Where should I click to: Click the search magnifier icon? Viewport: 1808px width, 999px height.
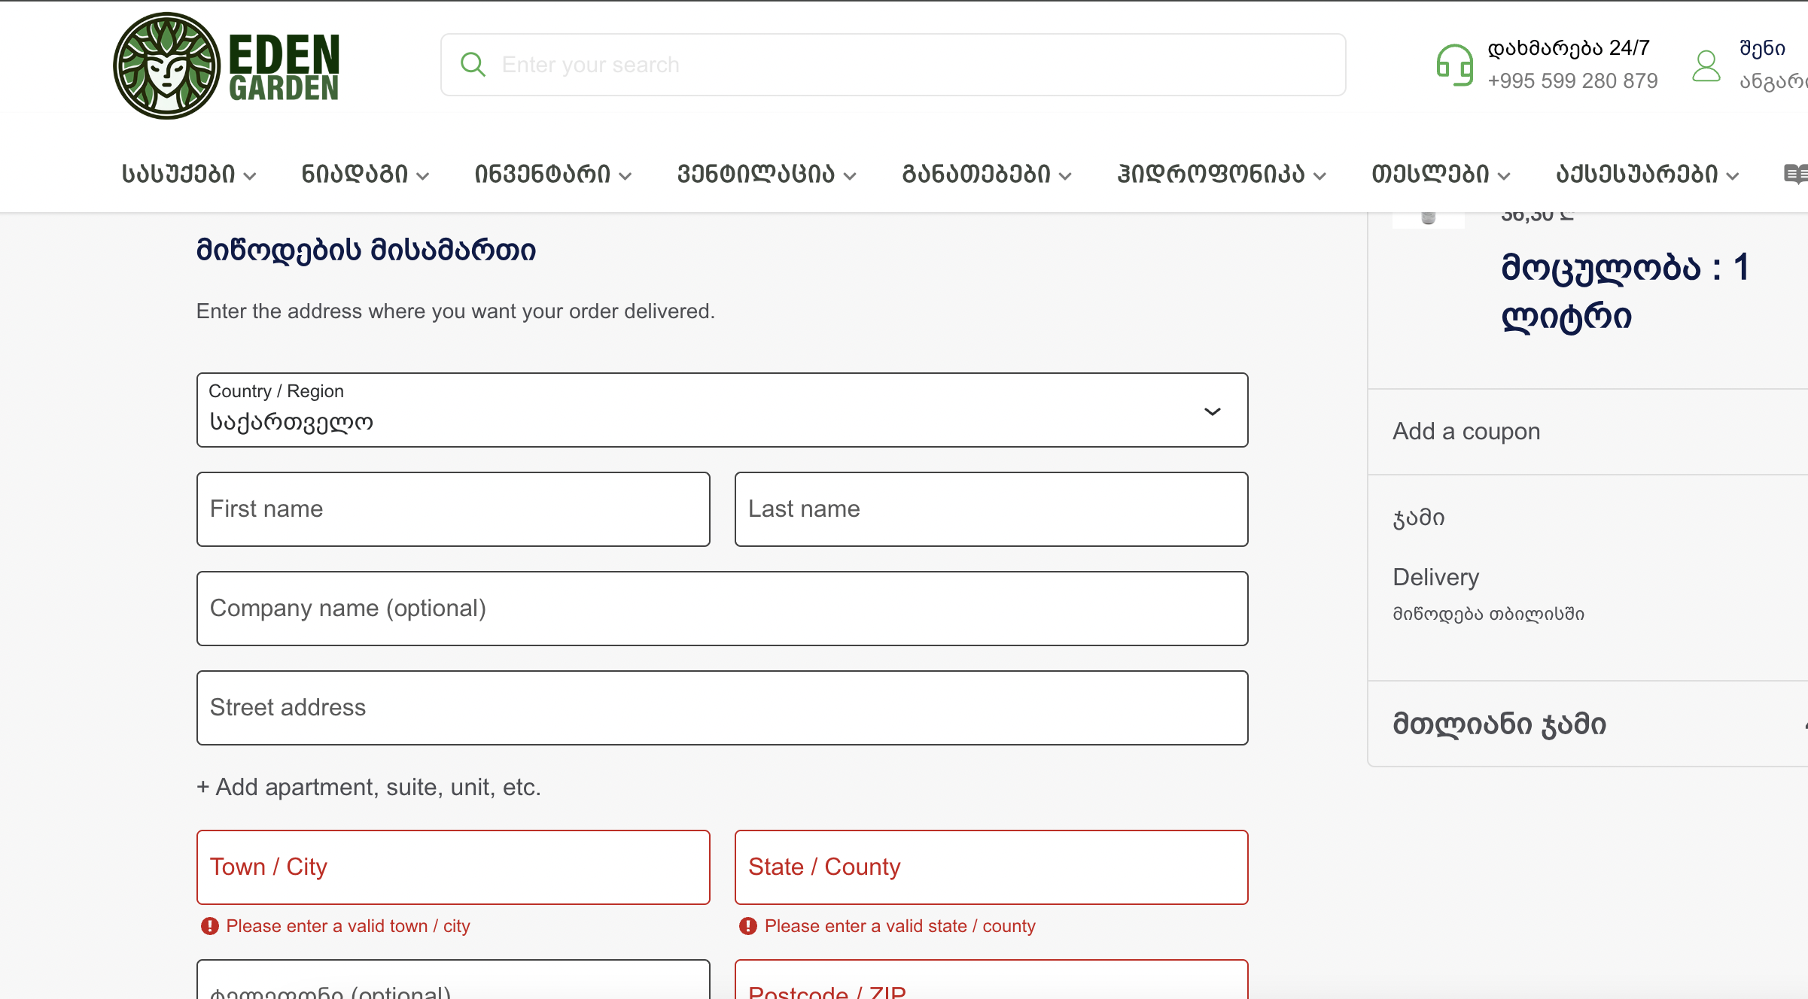click(x=473, y=65)
